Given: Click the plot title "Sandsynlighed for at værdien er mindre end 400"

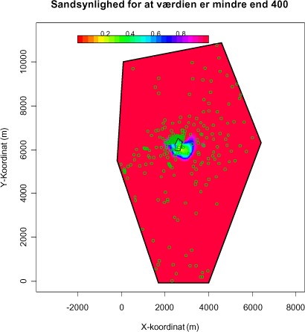Looking at the screenshot, I should [x=170, y=4].
